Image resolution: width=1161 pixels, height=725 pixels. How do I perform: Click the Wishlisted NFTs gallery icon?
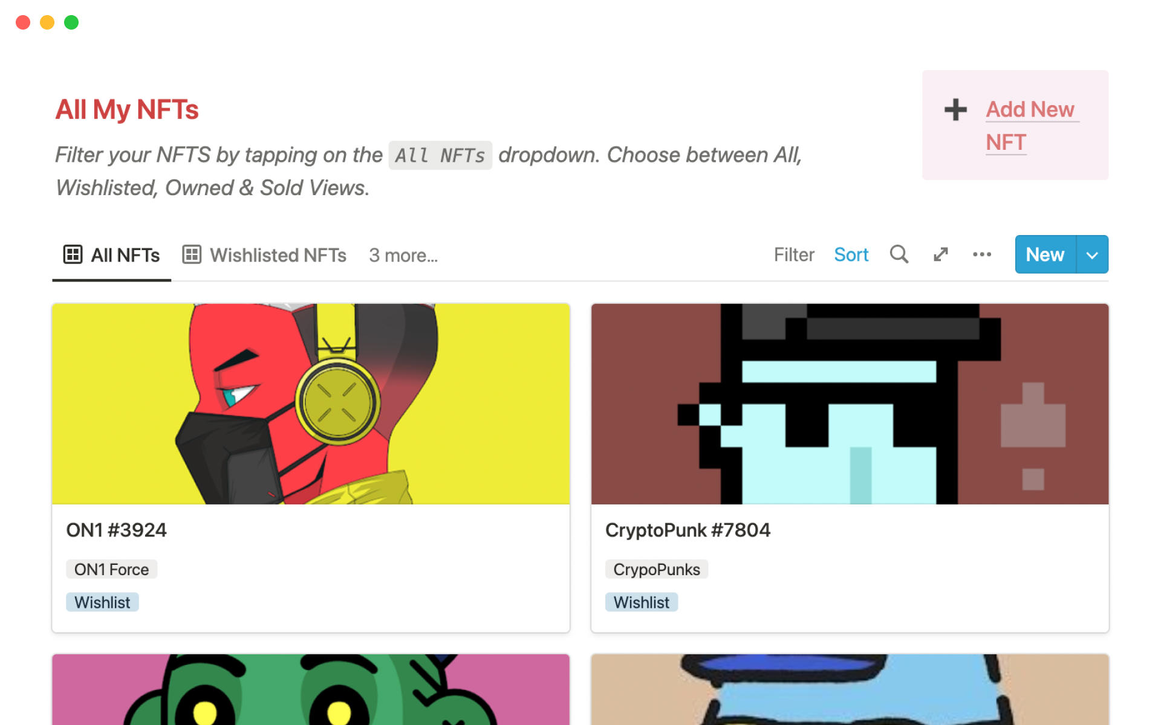[x=192, y=254]
